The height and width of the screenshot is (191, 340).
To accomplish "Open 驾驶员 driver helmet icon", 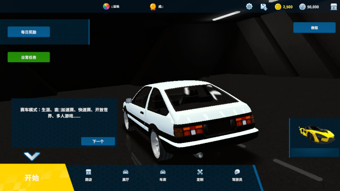I will pos(237,175).
